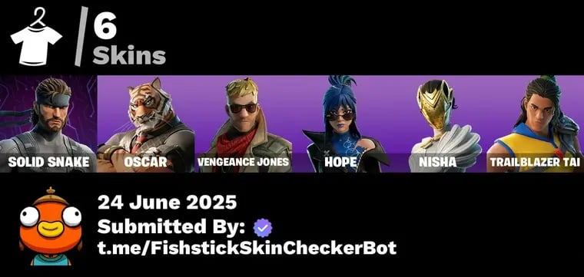Click the white t-shirt hanger icon
The height and width of the screenshot is (277, 584).
tap(36, 37)
